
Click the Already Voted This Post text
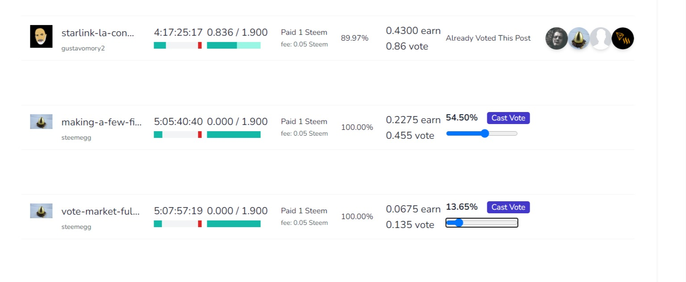tap(488, 38)
